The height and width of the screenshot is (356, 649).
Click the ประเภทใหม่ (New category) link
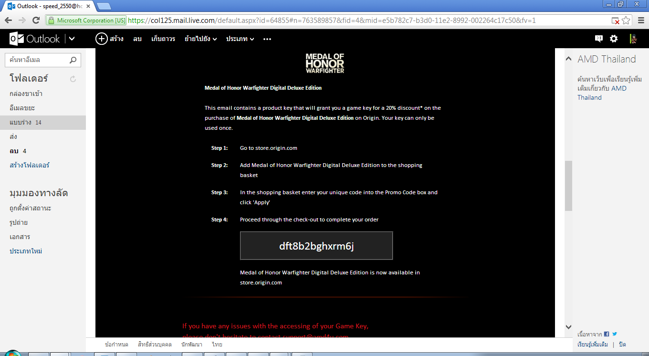point(26,251)
